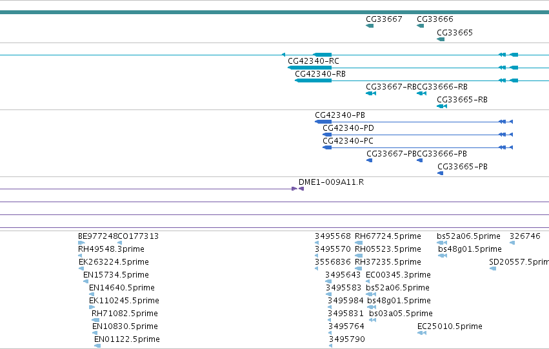Viewport: 549px width, 349px height.
Task: Select the RH67724.5prime EST
Action: (388, 236)
